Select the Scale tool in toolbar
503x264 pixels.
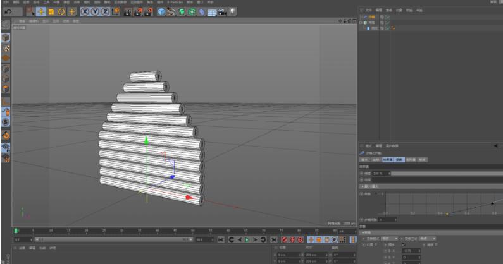[51, 11]
